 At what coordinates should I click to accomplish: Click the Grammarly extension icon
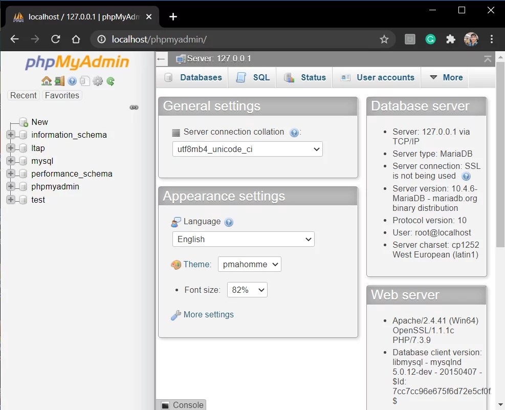(430, 39)
